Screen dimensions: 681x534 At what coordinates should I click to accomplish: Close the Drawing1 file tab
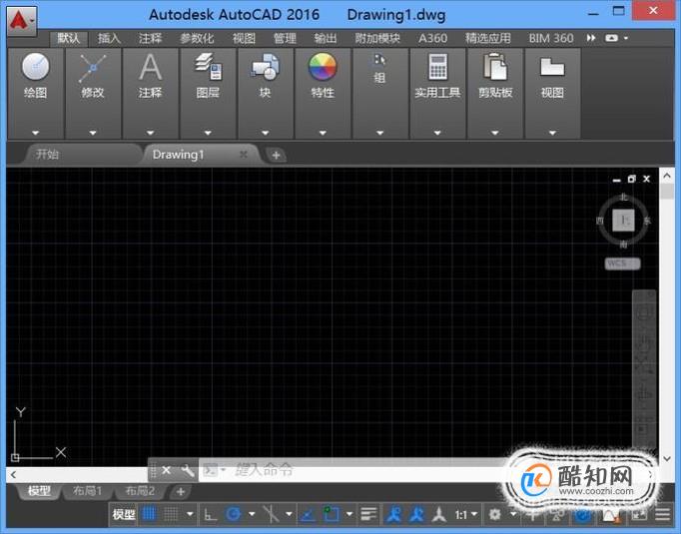244,154
